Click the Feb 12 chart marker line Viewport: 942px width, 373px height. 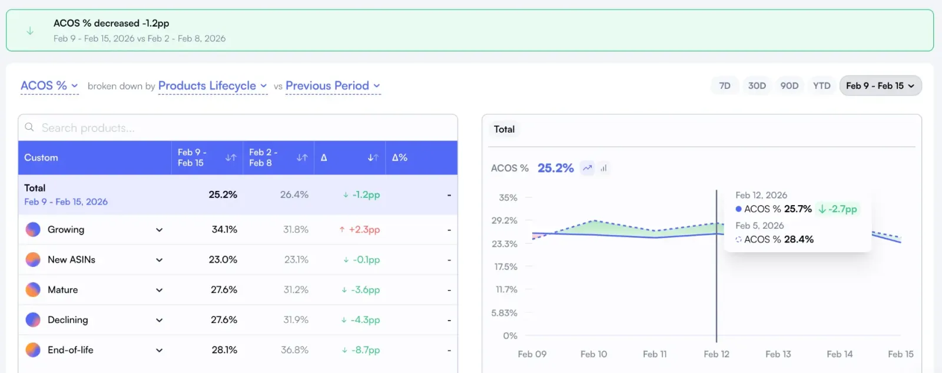[x=717, y=265]
